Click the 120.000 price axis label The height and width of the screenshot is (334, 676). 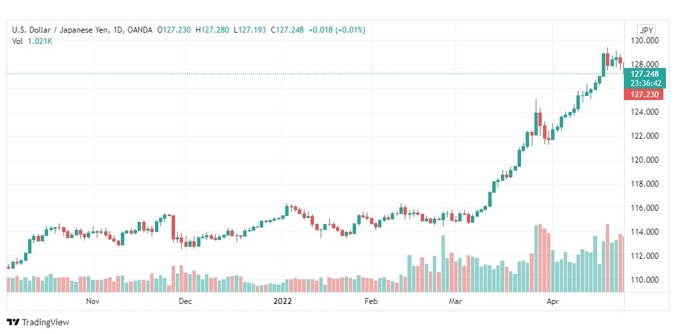pos(646,160)
